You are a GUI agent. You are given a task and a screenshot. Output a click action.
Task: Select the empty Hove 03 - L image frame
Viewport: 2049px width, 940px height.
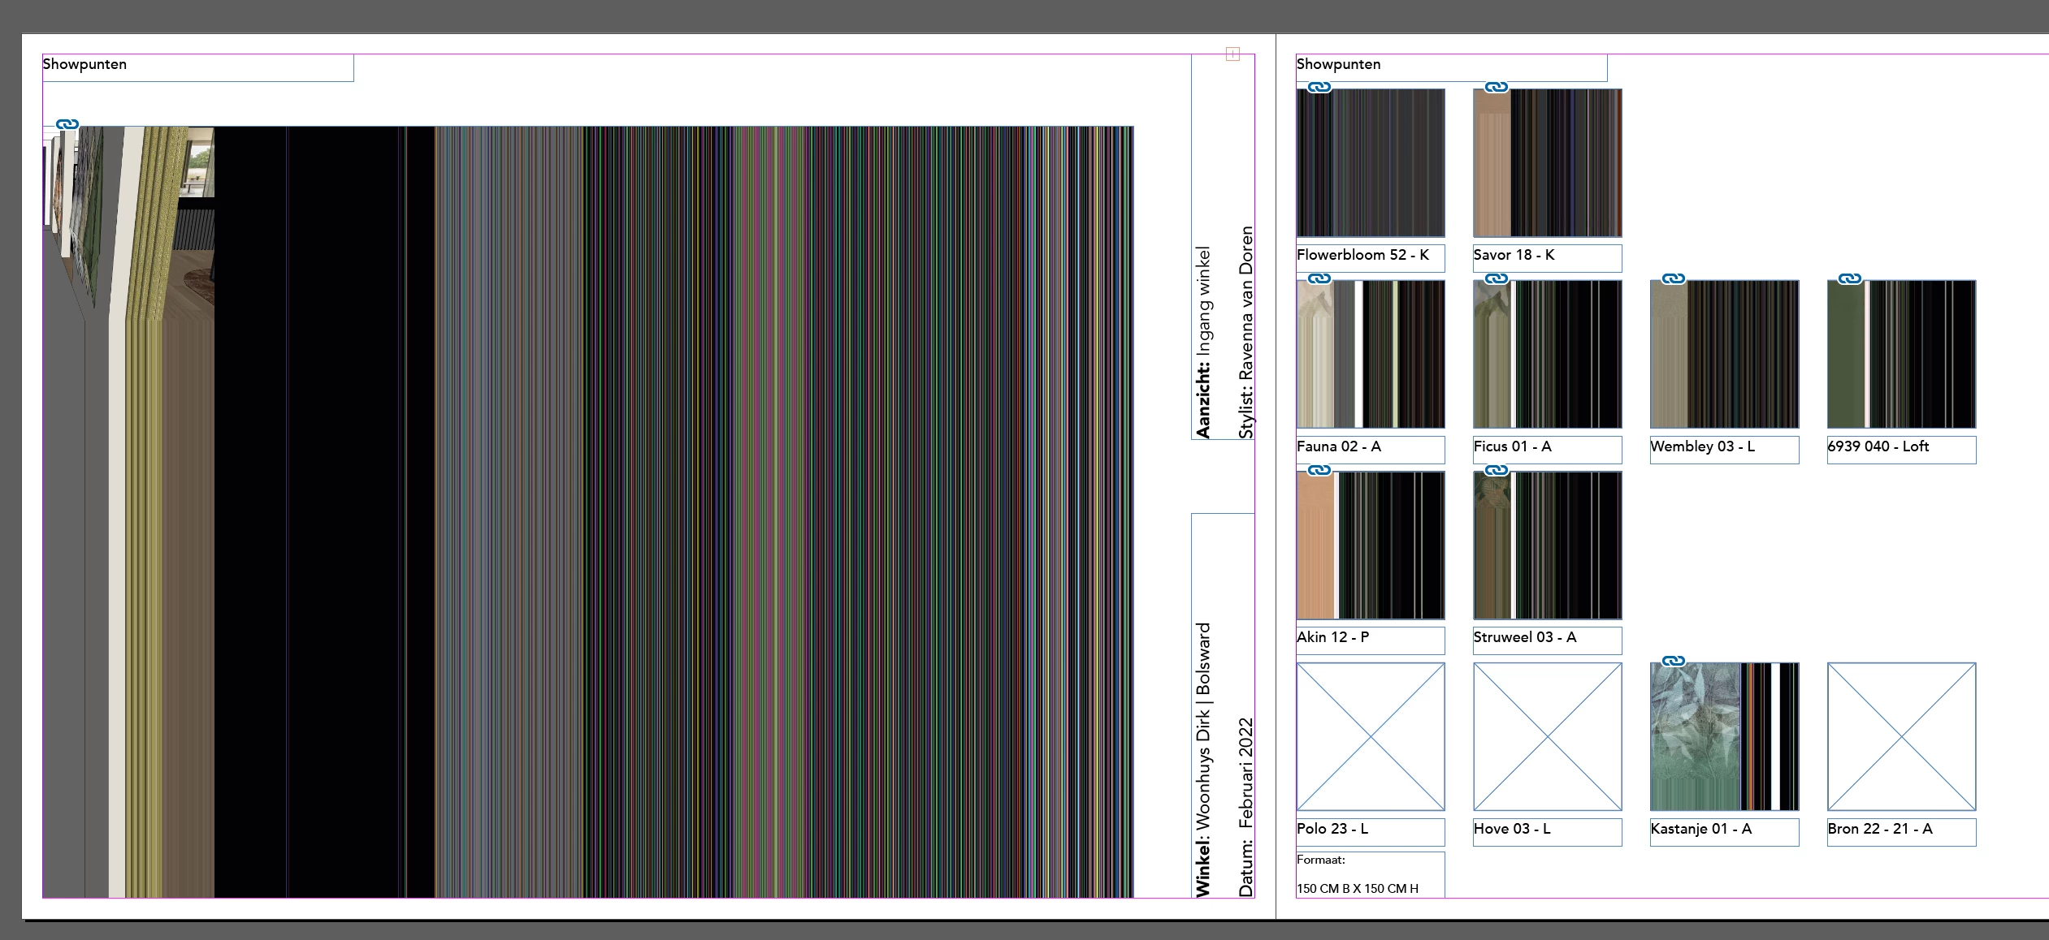[1548, 736]
